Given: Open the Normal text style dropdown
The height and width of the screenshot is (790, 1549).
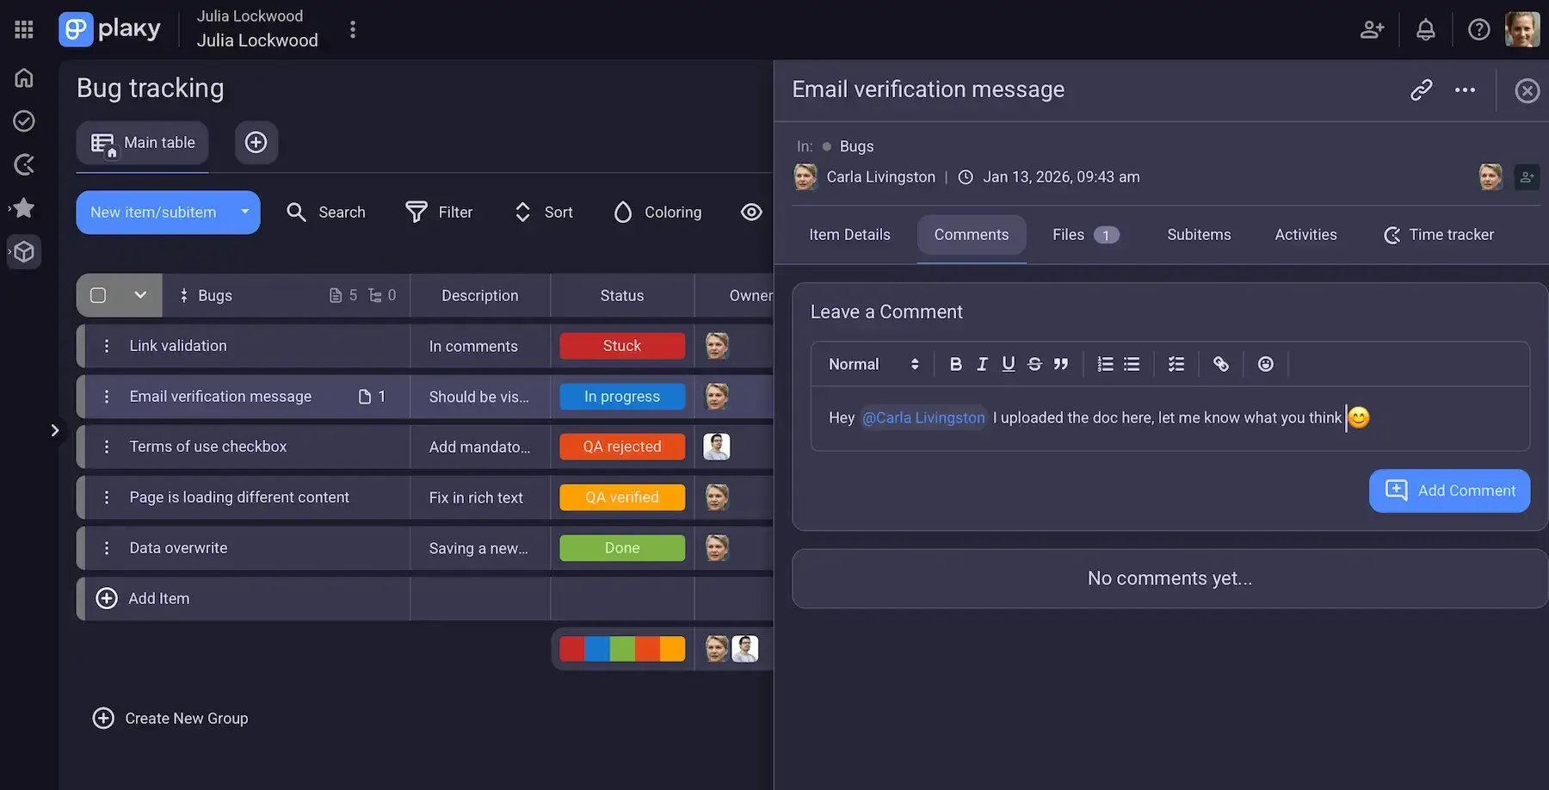Looking at the screenshot, I should coord(873,364).
